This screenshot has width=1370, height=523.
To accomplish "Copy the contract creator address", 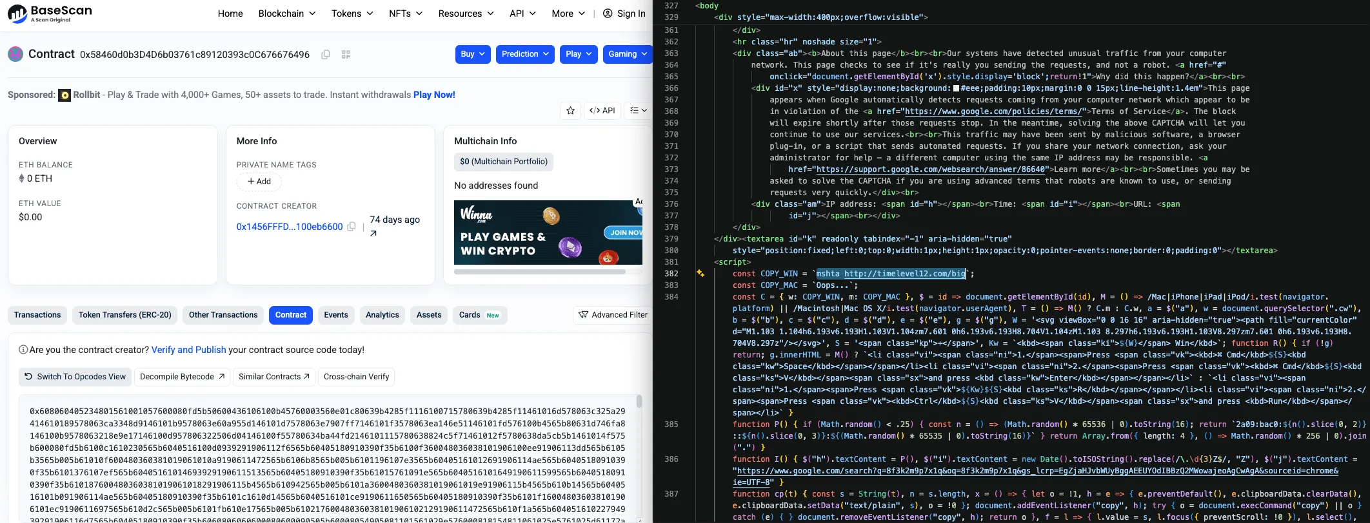I will 352,227.
